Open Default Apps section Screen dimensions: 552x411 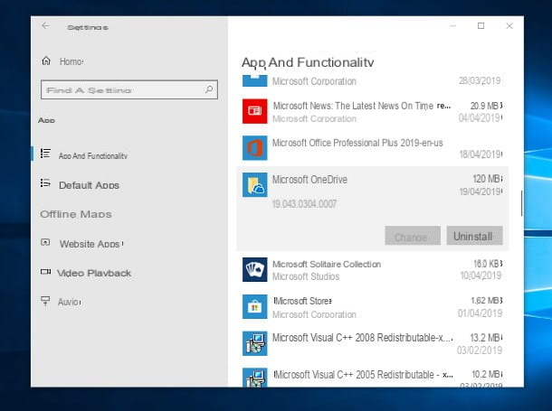pyautogui.click(x=89, y=185)
